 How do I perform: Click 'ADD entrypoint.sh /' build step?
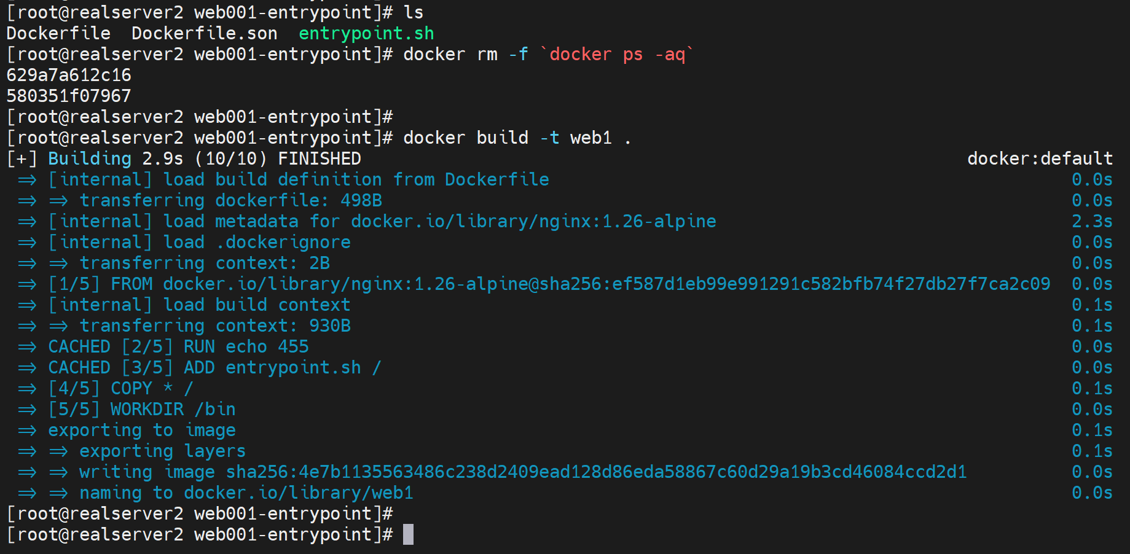282,367
